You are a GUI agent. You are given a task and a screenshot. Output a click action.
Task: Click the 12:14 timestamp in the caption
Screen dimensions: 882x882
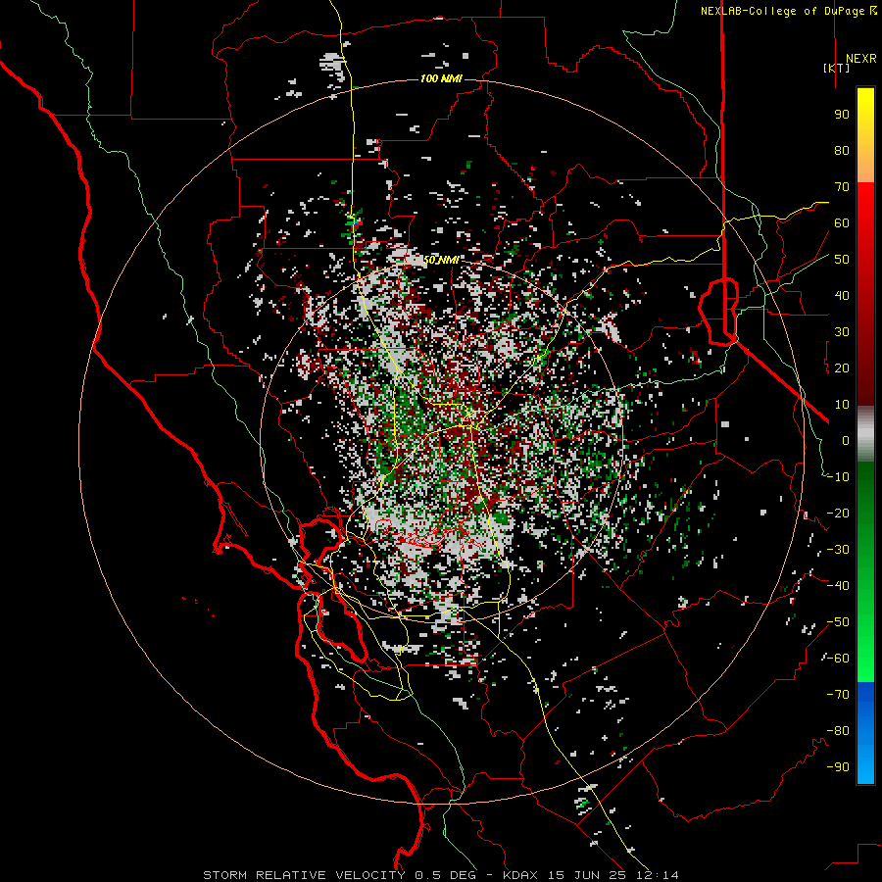(658, 875)
